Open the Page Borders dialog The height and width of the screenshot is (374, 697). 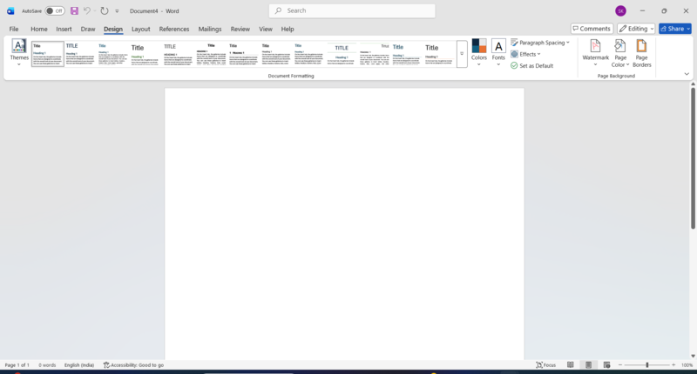tap(641, 52)
